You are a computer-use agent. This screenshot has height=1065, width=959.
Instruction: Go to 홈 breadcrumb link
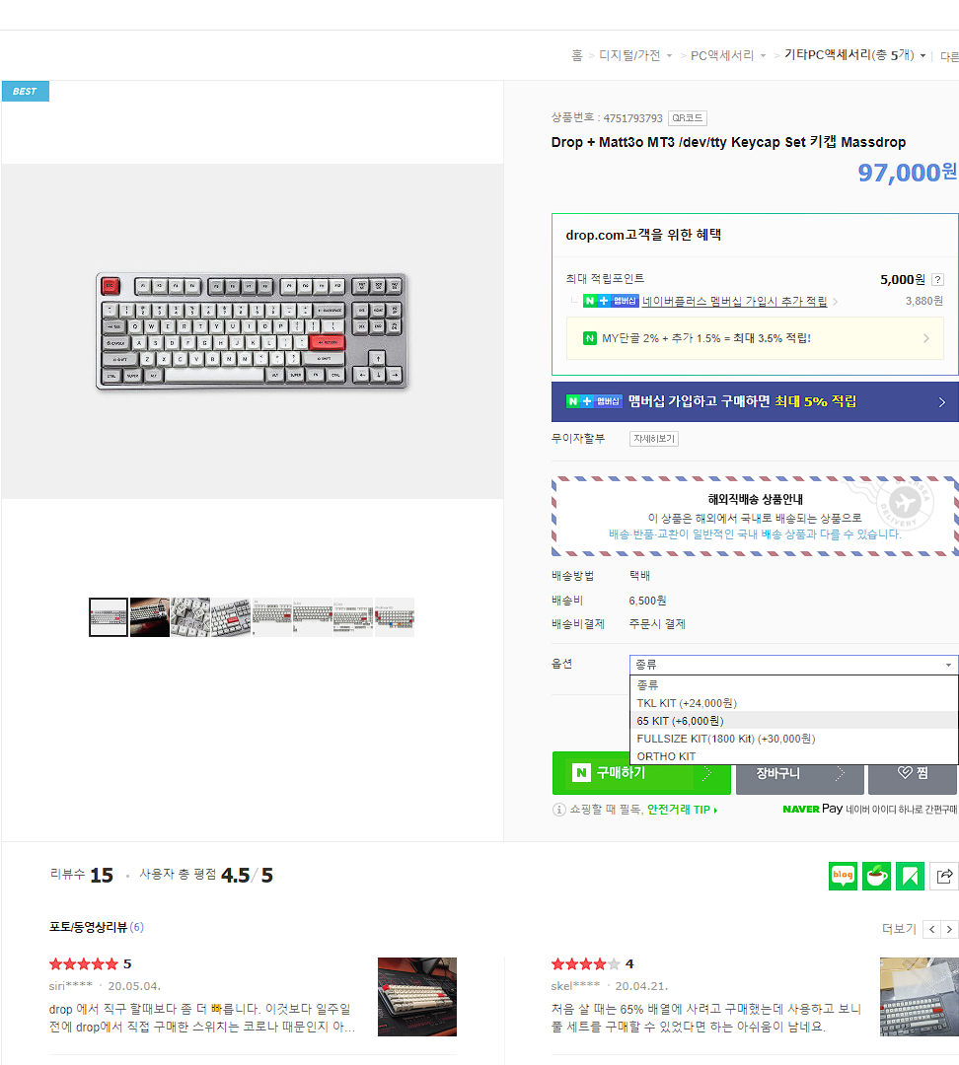(x=577, y=55)
